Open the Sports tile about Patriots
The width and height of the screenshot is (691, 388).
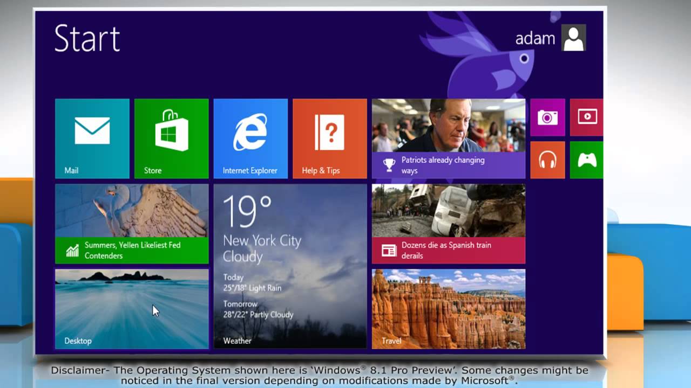point(449,138)
